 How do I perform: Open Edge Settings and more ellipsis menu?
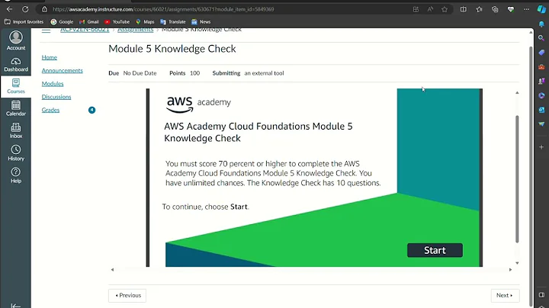[526, 9]
